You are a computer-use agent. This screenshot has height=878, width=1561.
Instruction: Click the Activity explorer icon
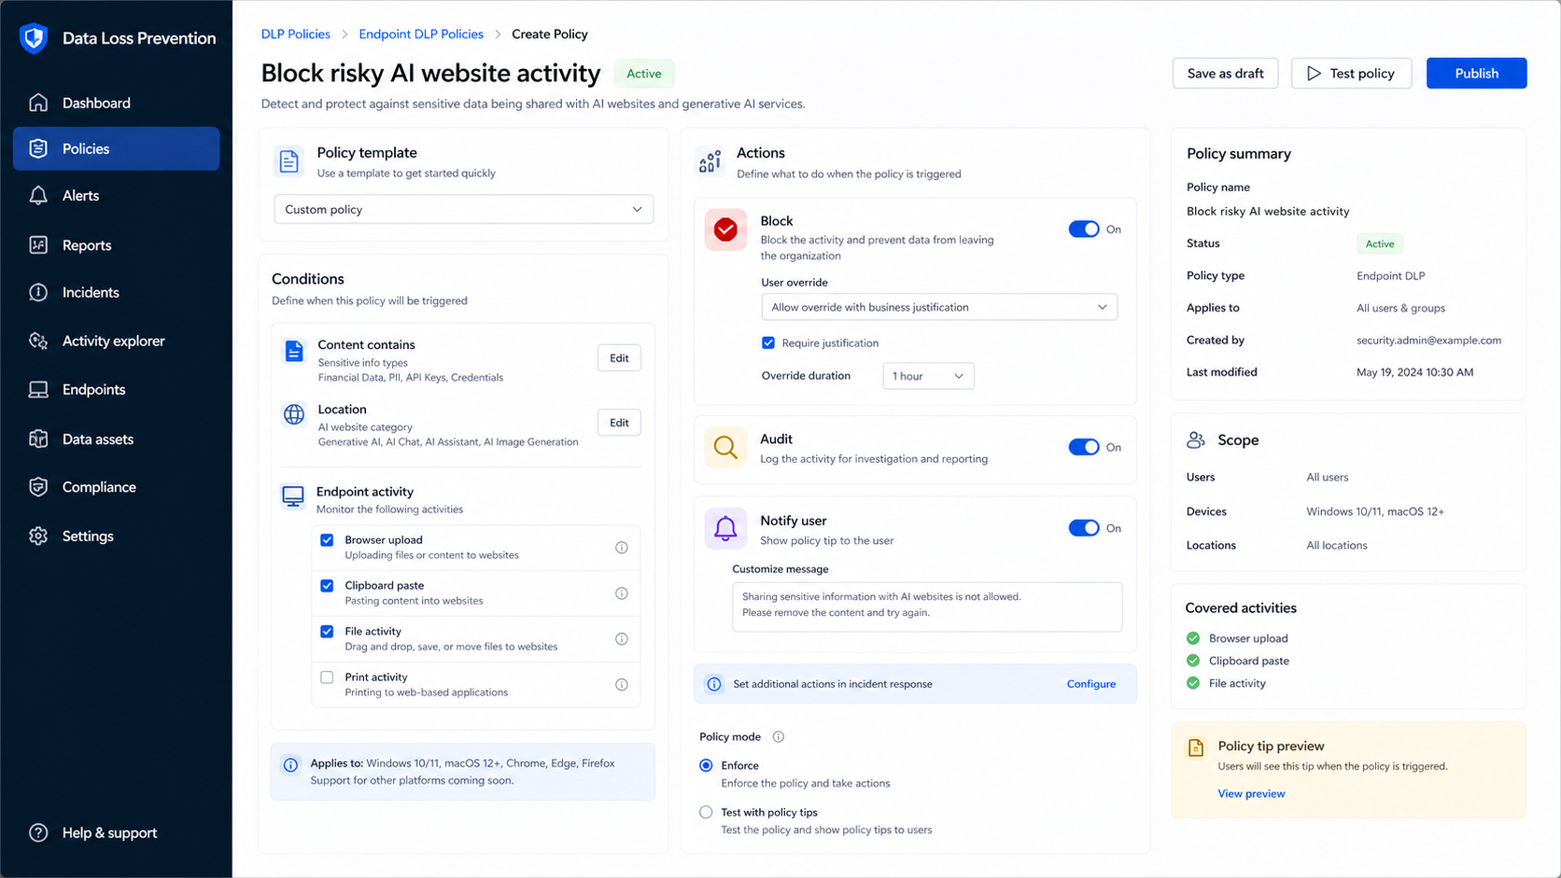[x=38, y=341]
